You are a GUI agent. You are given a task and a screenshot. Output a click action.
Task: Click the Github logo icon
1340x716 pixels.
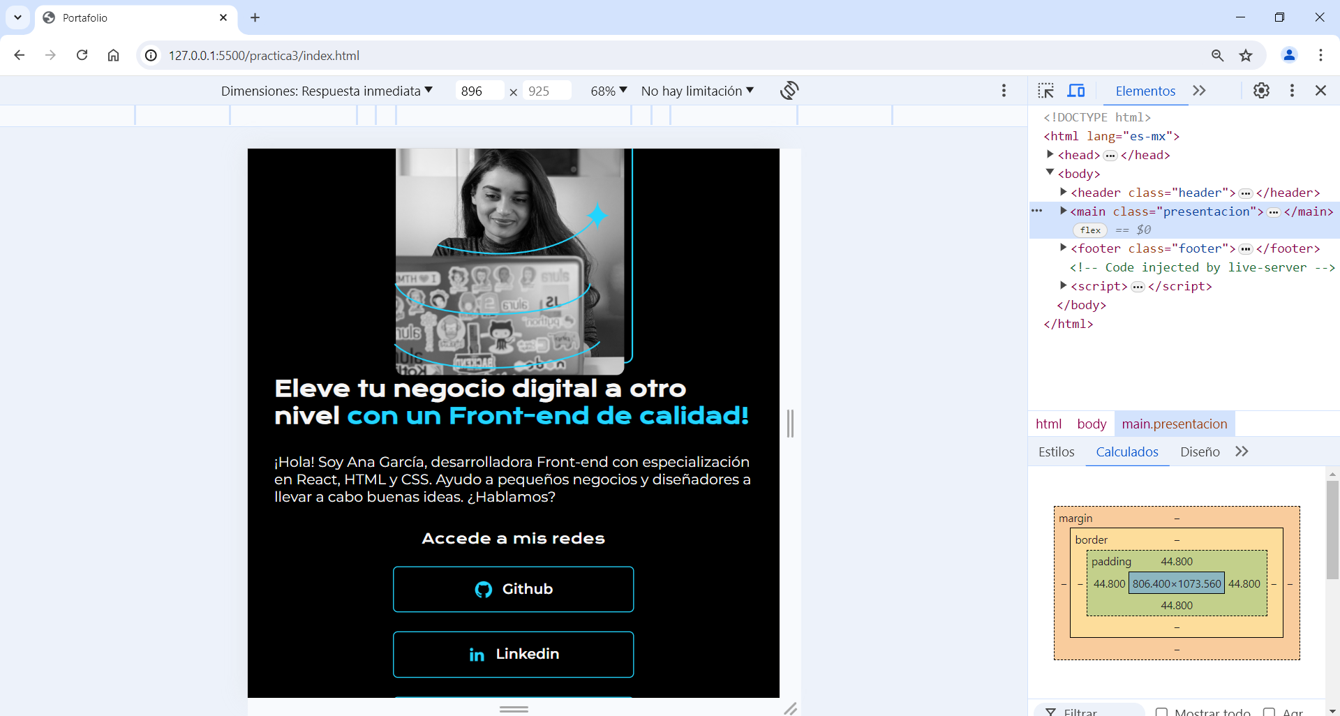click(x=483, y=590)
